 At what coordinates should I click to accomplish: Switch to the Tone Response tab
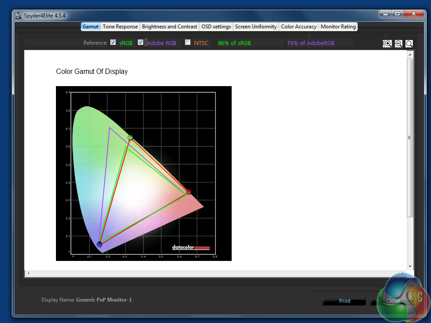tap(120, 27)
